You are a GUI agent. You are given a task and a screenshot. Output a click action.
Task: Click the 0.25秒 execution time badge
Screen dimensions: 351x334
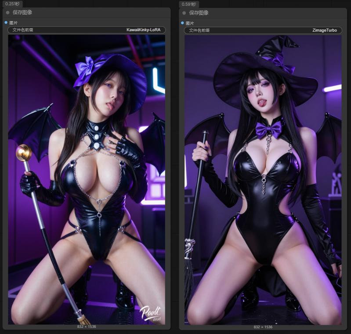[12, 4]
